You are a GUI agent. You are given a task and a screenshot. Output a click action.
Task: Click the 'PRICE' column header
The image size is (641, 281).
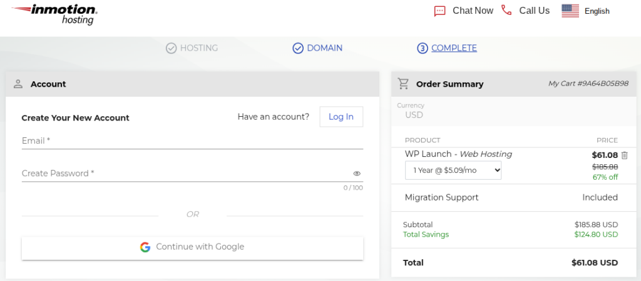tap(607, 140)
